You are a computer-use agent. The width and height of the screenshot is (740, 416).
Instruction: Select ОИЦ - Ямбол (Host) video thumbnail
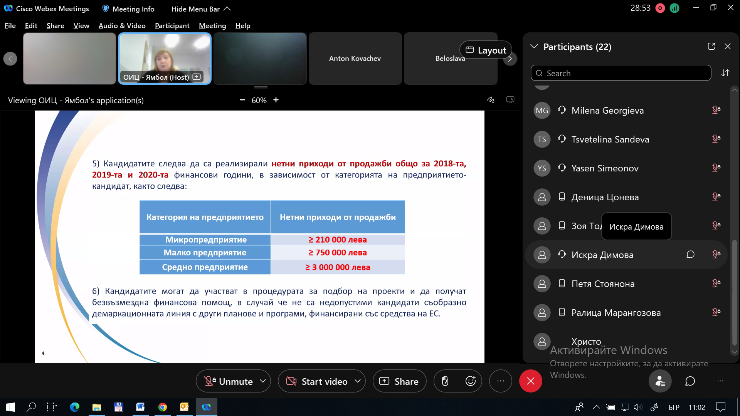click(x=165, y=59)
